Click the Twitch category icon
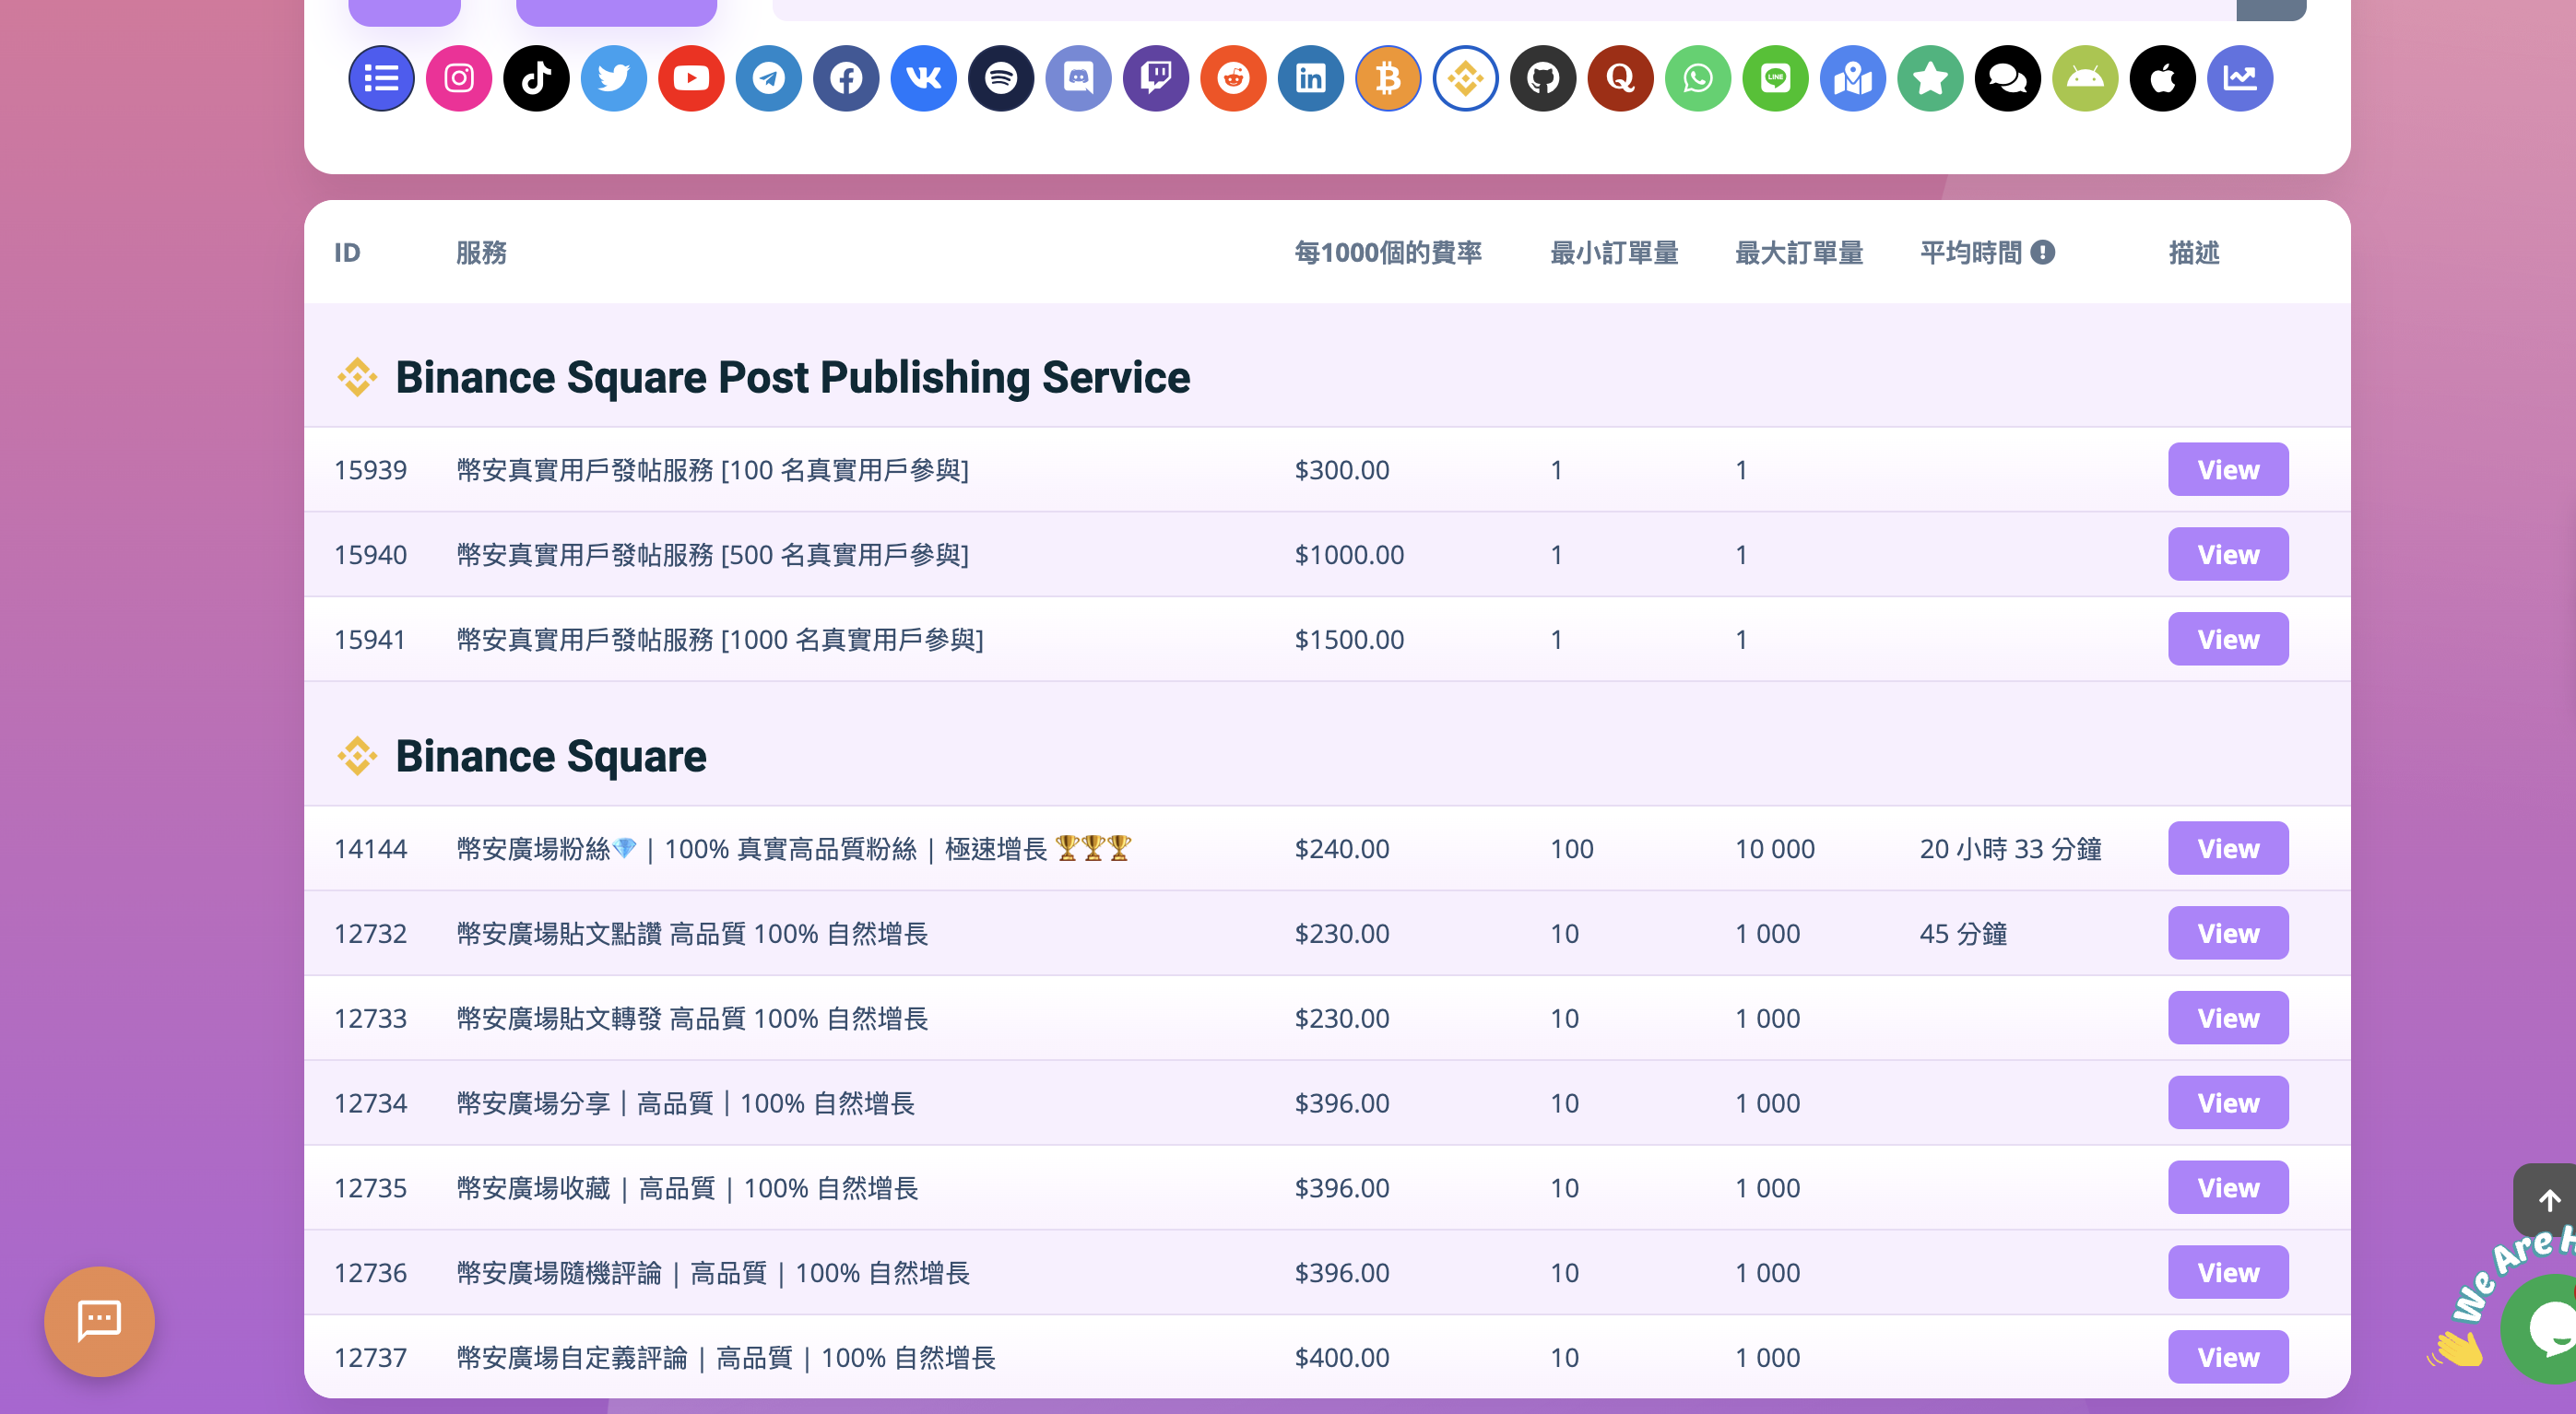This screenshot has height=1414, width=2576. 1156,78
